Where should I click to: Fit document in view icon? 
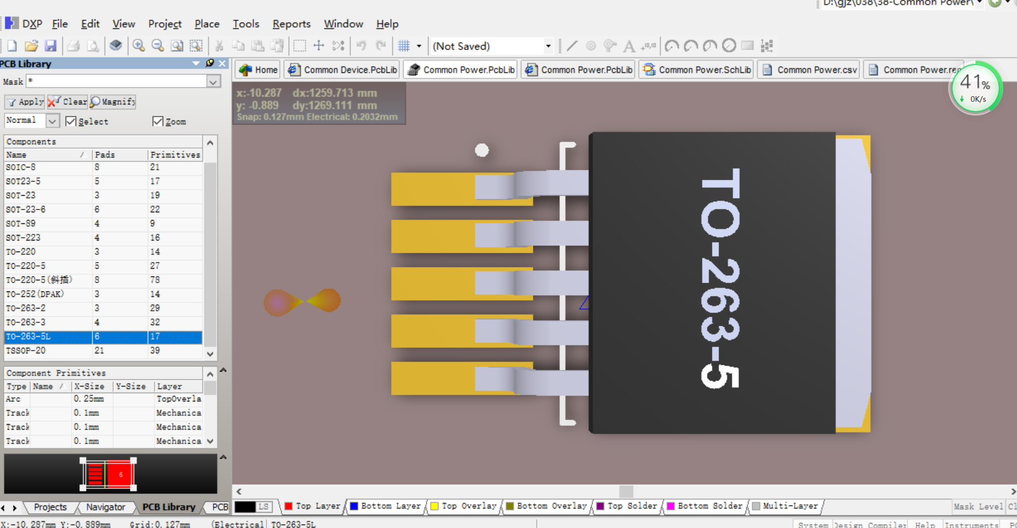point(177,46)
